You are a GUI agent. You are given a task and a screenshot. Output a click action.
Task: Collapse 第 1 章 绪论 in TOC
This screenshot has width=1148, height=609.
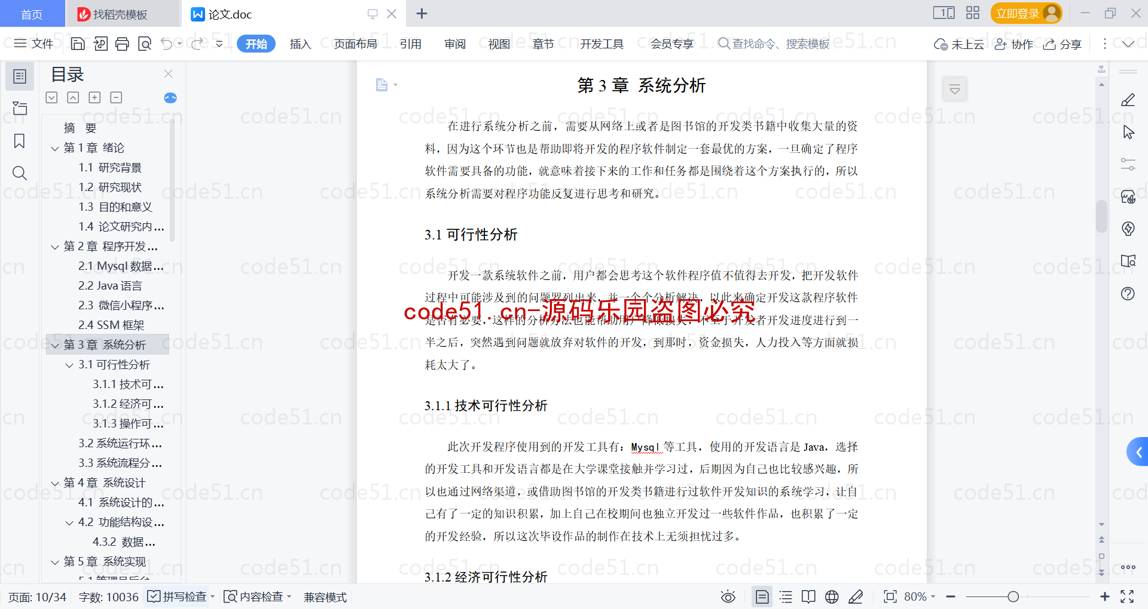55,148
